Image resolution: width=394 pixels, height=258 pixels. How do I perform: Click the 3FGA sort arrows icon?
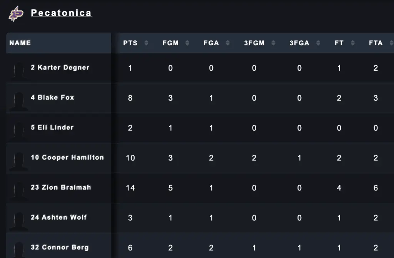click(318, 43)
